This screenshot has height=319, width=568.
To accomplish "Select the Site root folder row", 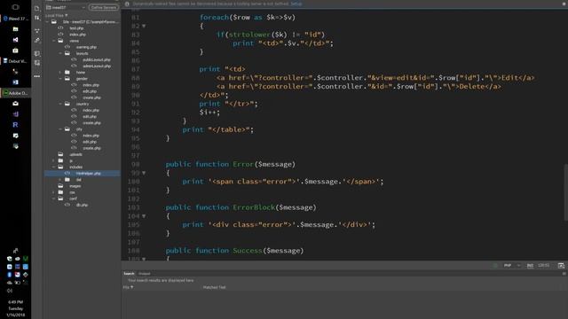I will click(91, 21).
